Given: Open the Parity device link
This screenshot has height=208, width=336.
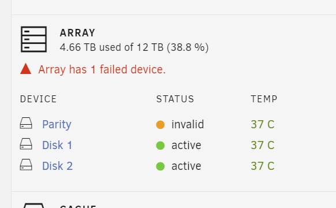Looking at the screenshot, I should 57,125.
